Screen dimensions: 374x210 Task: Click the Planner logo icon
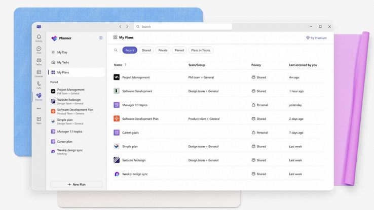[x=54, y=38]
